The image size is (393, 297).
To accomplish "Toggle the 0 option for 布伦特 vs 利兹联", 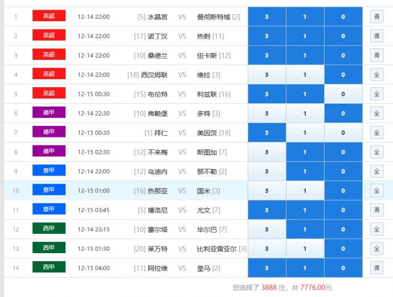I will (343, 94).
